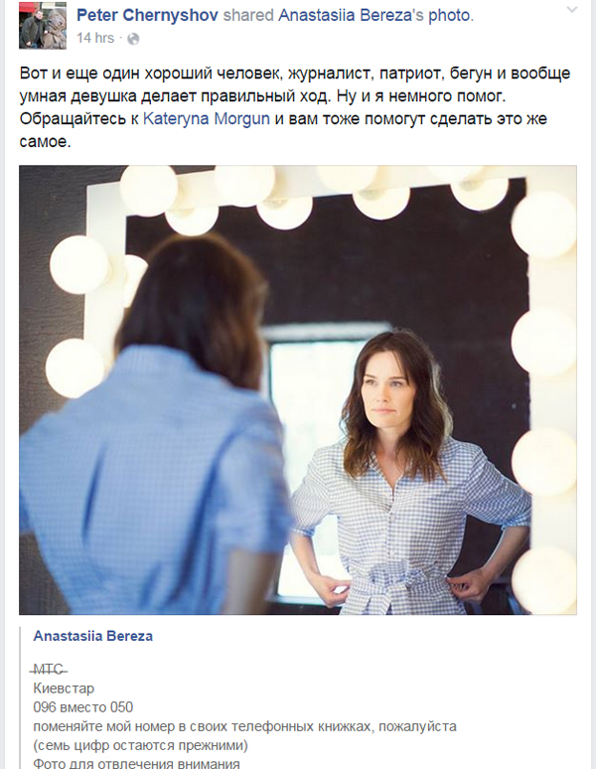Click the vertical quote bar beside shared text

pos(21,697)
